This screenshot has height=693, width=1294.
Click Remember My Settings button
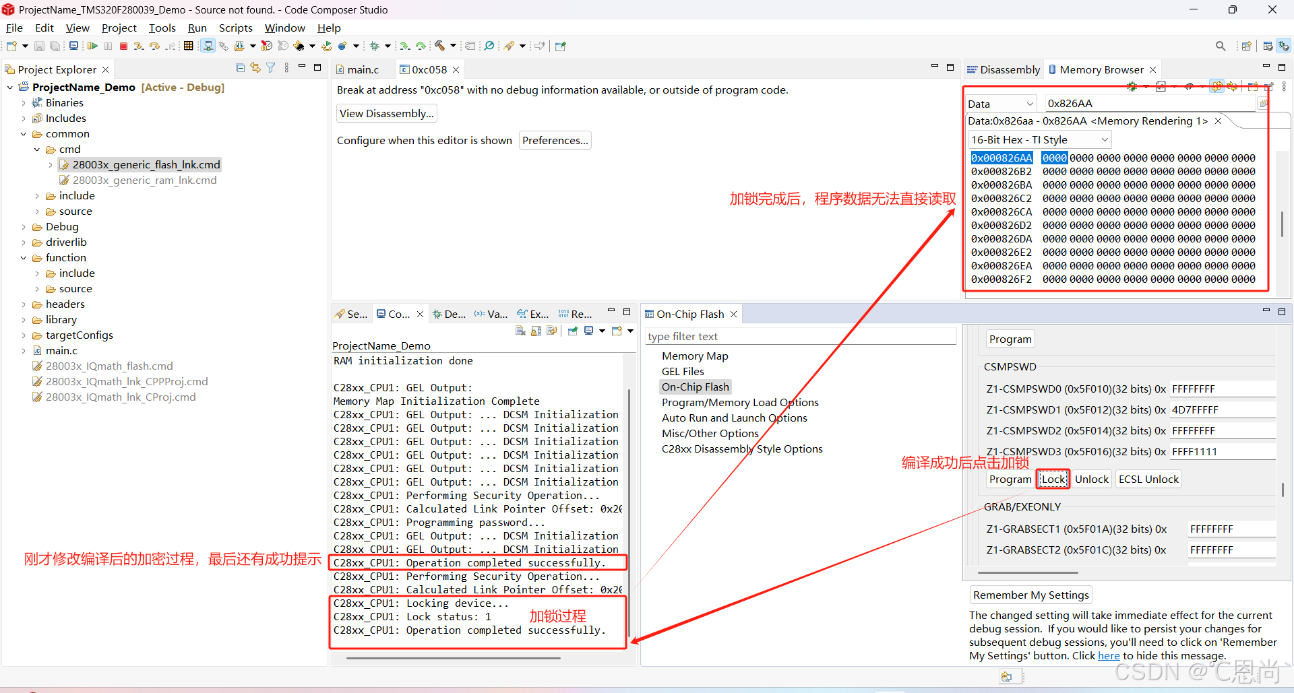1030,595
